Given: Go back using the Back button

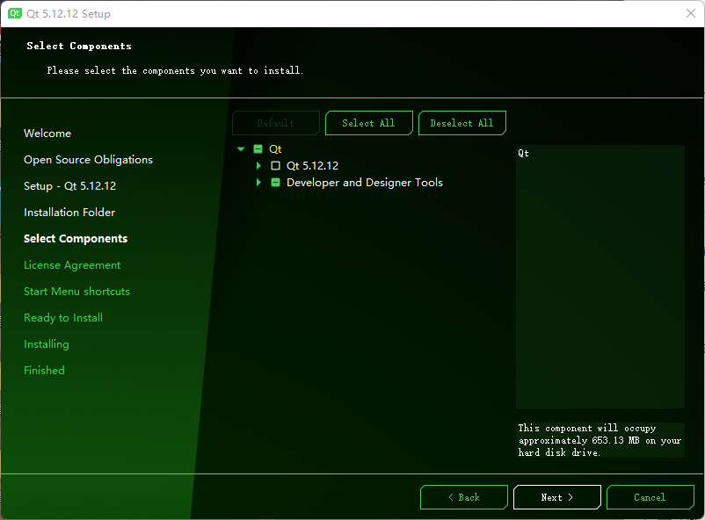Looking at the screenshot, I should (463, 497).
